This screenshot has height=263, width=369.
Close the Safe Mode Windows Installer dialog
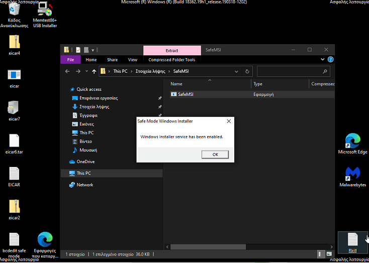coord(229,121)
